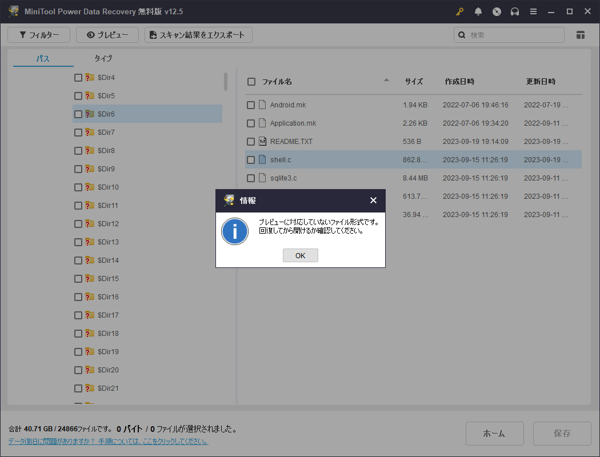Select the $Dir18 folder
Image resolution: width=600 pixels, height=457 pixels.
[x=109, y=334]
